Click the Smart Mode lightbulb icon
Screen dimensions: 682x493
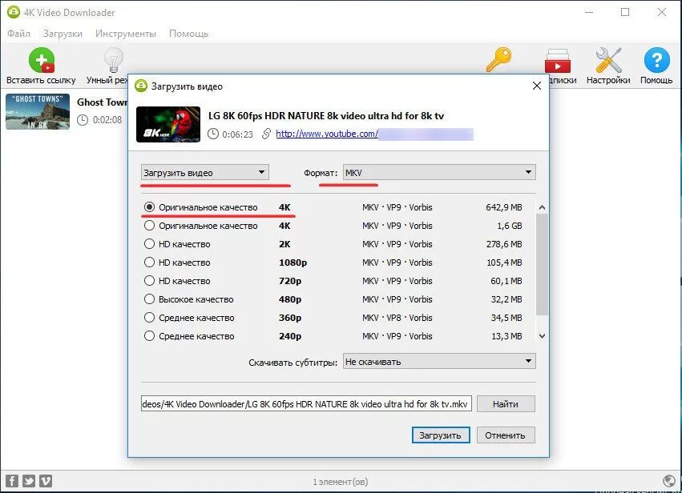(114, 60)
